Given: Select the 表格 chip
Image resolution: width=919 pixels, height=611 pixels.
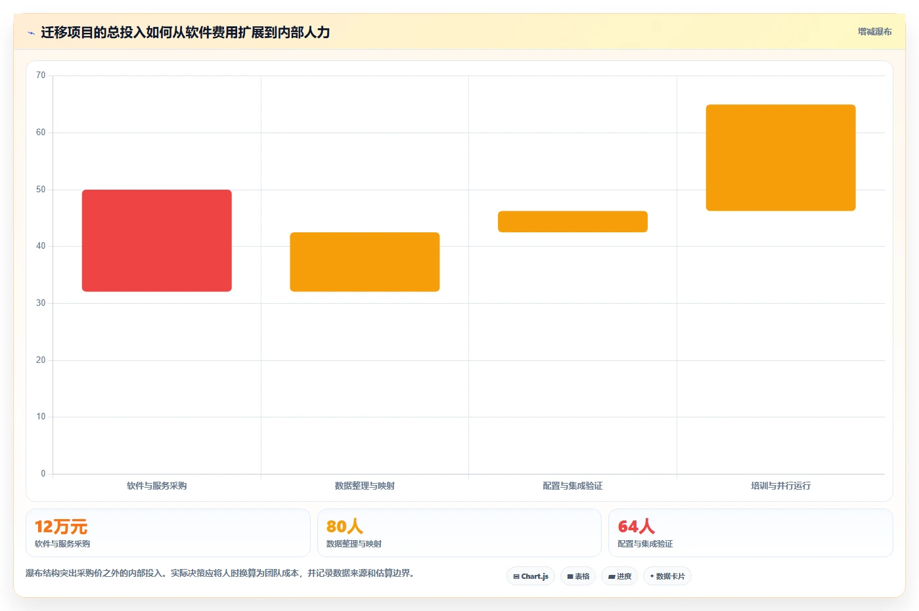Looking at the screenshot, I should (x=578, y=576).
